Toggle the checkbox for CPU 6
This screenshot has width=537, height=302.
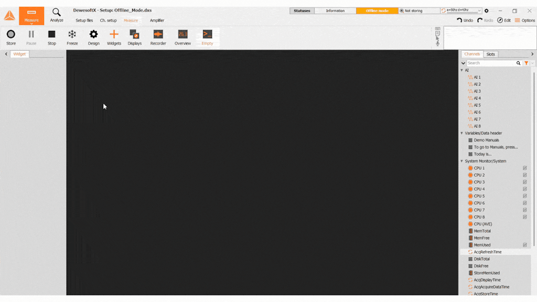coord(524,203)
